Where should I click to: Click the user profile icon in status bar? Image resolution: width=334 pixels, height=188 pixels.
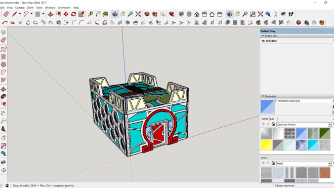[x=7, y=185]
